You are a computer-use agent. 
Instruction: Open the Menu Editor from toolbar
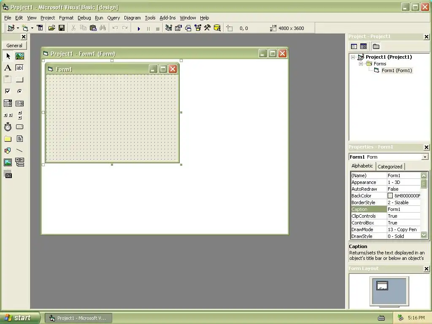(40, 28)
